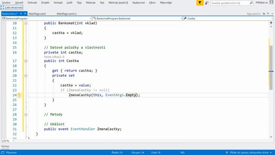This screenshot has width=275, height=155.
Task: Open the Zobrazit menu
Action: pyautogui.click(x=32, y=3)
